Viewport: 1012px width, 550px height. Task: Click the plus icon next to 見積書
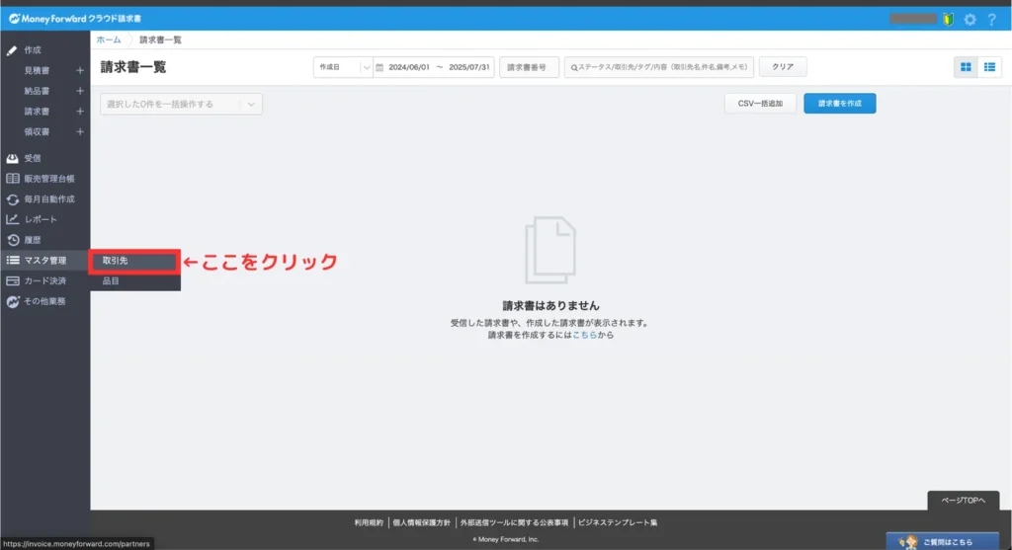(x=80, y=70)
